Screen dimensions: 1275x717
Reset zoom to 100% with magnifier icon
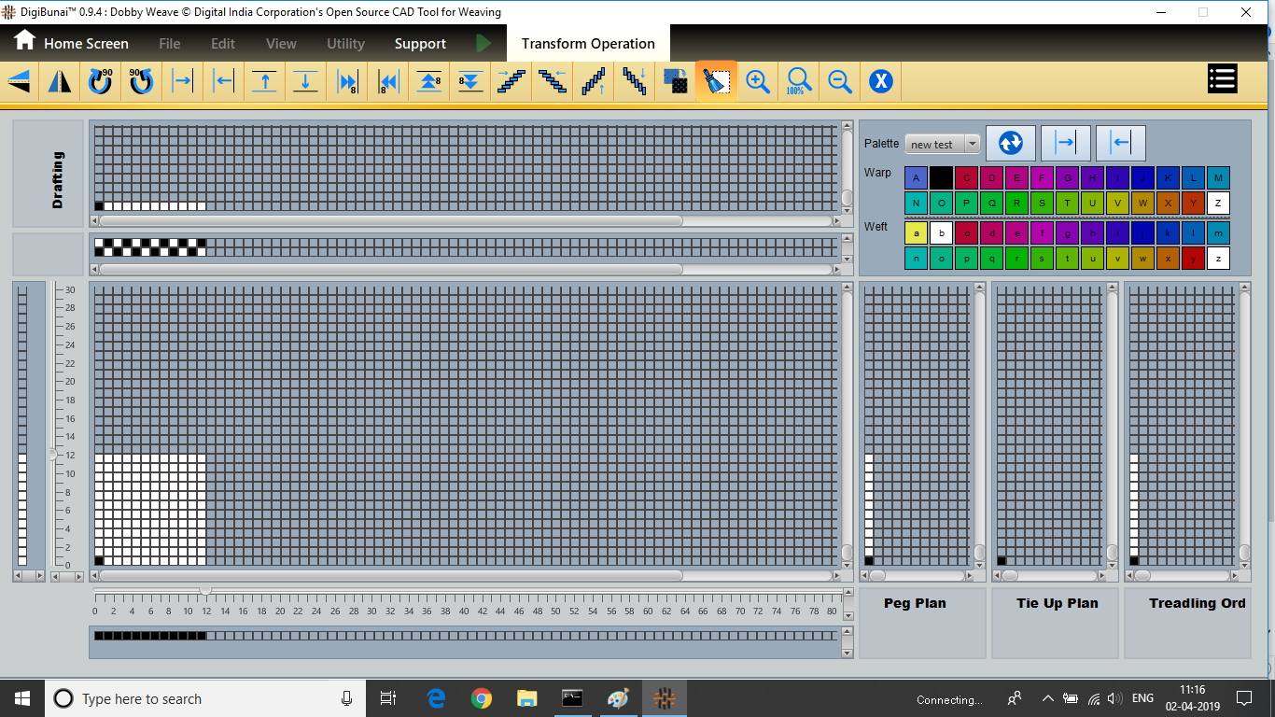pos(798,82)
